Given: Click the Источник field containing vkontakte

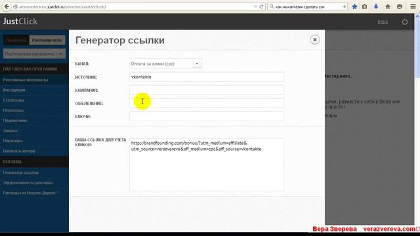Looking at the screenshot, I should click(206, 77).
